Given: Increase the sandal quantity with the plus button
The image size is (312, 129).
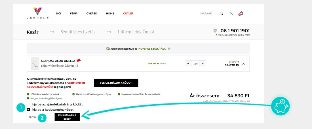Looking at the screenshot, I should (203, 64).
